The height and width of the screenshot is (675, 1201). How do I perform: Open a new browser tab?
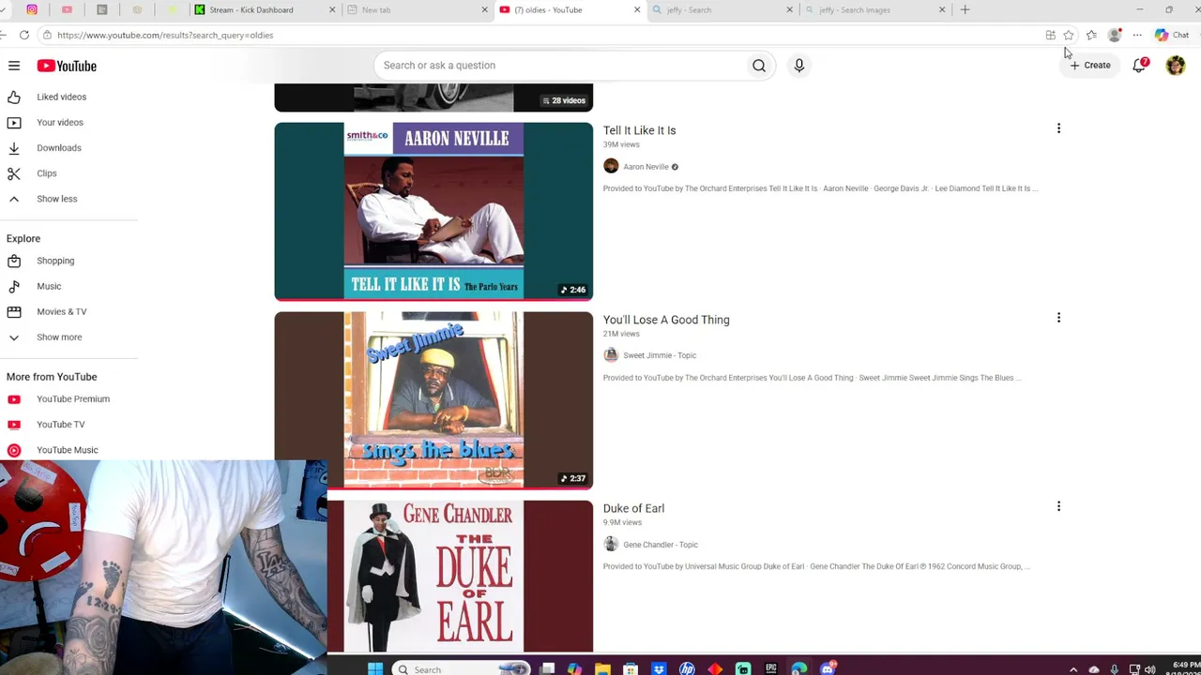(x=965, y=9)
